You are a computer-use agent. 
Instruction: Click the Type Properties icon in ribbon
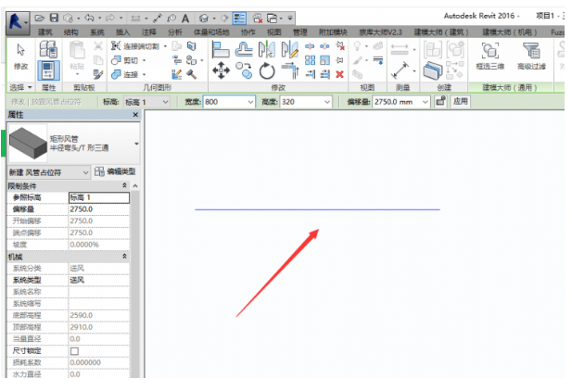[x=48, y=49]
